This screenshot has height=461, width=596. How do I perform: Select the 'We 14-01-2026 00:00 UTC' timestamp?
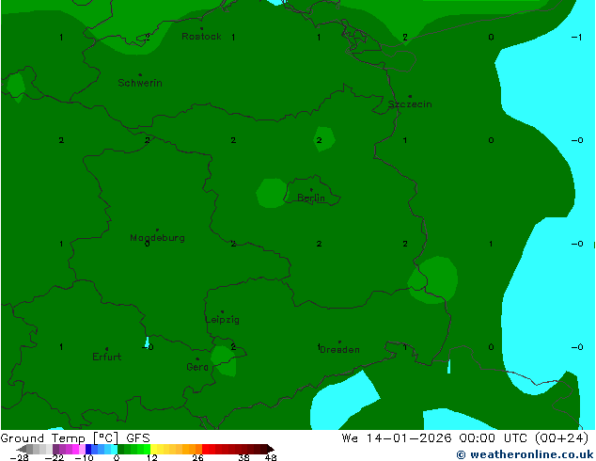pos(436,438)
